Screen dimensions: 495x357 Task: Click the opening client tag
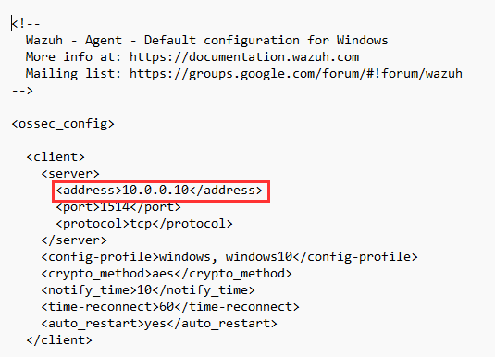point(56,157)
